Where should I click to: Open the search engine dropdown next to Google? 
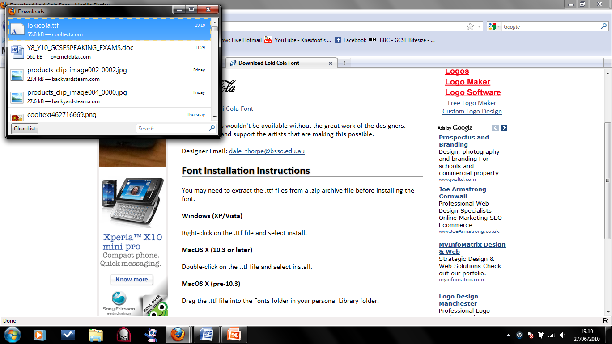(494, 26)
